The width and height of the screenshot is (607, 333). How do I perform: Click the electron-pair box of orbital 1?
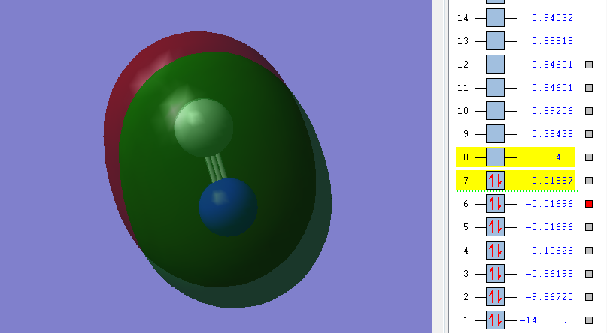click(495, 320)
